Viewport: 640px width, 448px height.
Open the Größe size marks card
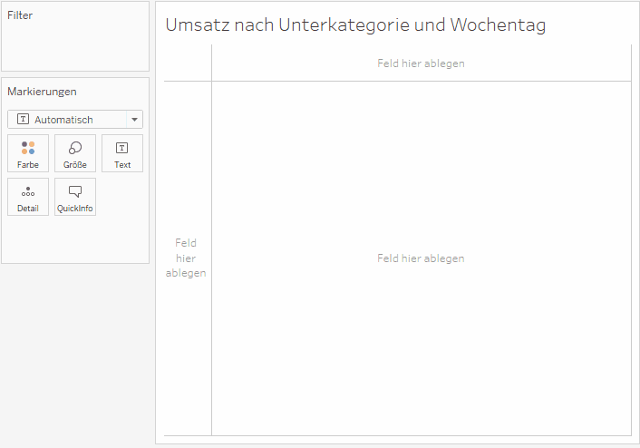[x=75, y=153]
